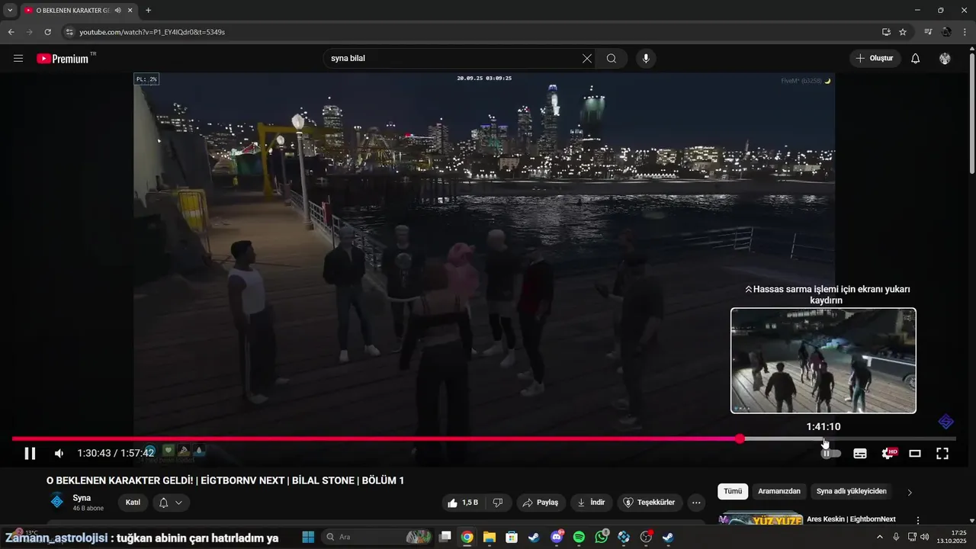Open Discord from the taskbar
The height and width of the screenshot is (549, 976).
(x=557, y=538)
